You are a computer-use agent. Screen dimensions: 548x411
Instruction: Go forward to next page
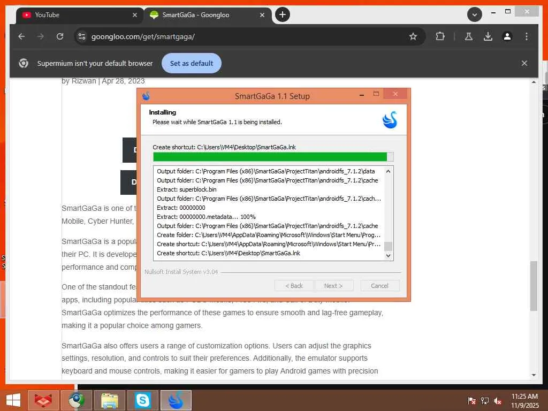(x=41, y=36)
